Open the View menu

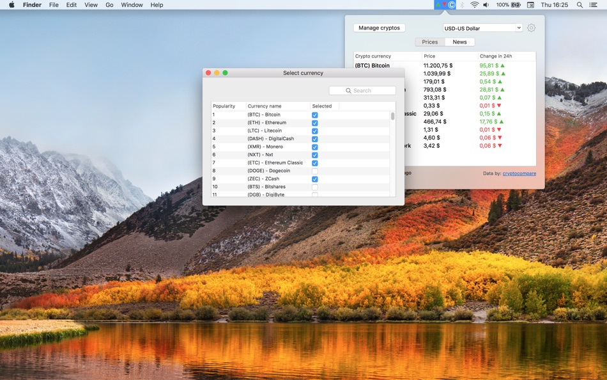(91, 4)
